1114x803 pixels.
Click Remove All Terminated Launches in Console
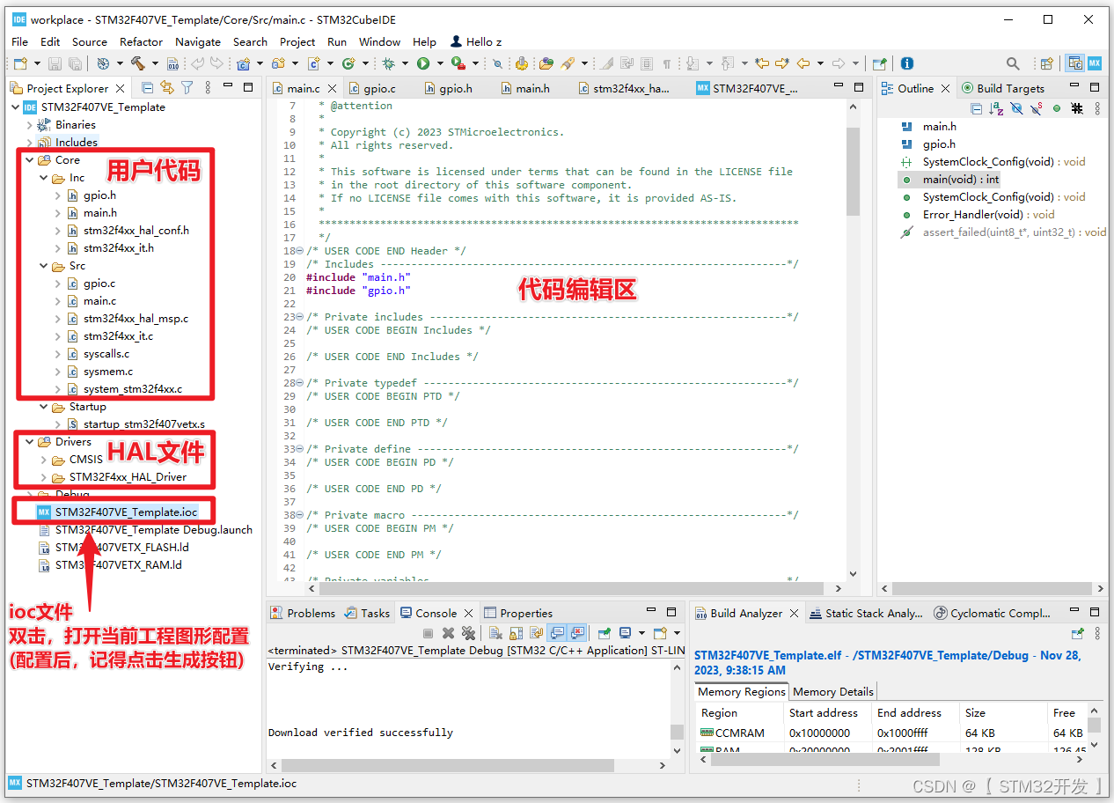pos(468,633)
